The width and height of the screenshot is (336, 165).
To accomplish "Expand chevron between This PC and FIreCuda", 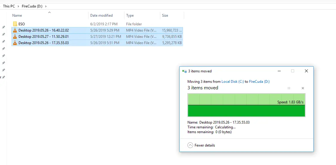I will point(19,6).
